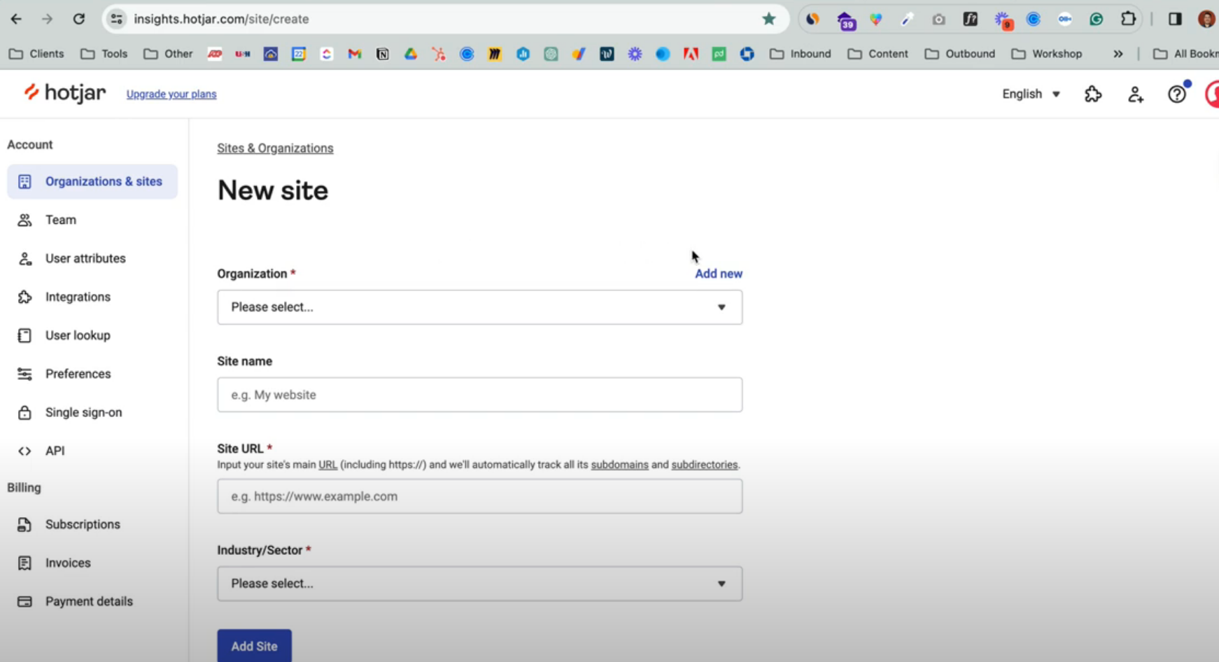The image size is (1219, 662).
Task: Open the Clients bookmarks folder
Action: click(x=36, y=54)
